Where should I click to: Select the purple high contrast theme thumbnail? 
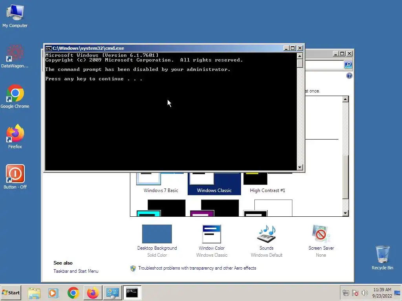tap(214, 208)
